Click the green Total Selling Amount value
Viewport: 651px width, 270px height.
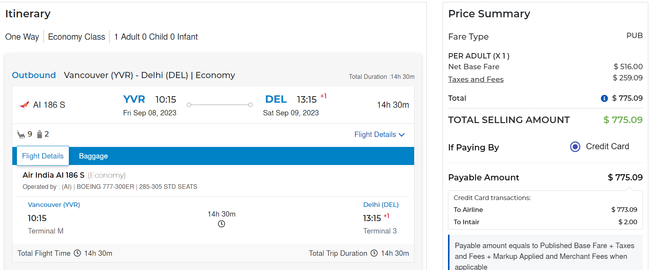(x=623, y=120)
